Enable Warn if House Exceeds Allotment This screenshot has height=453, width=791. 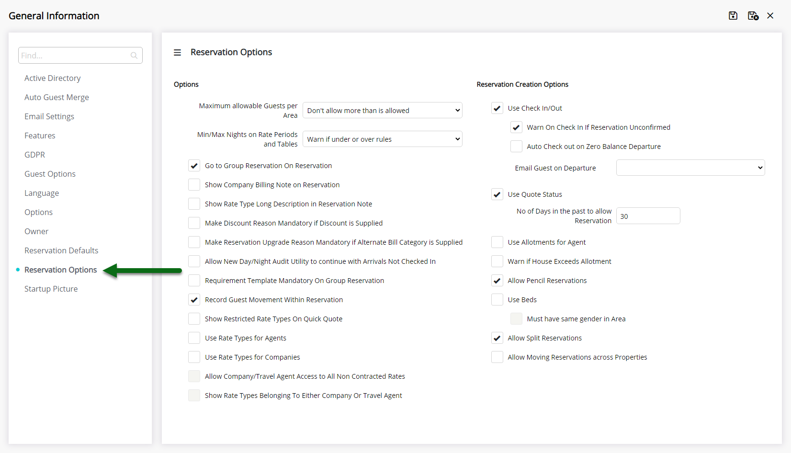pos(497,261)
